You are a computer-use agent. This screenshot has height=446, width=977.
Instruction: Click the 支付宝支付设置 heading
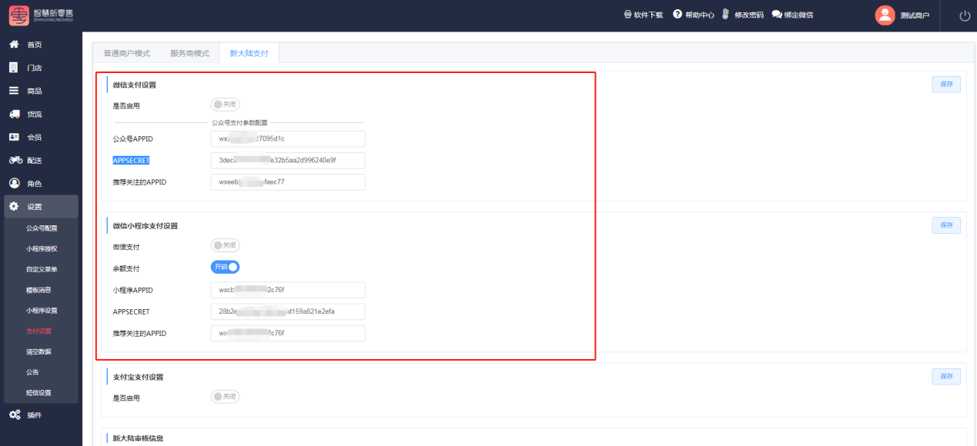click(x=138, y=377)
